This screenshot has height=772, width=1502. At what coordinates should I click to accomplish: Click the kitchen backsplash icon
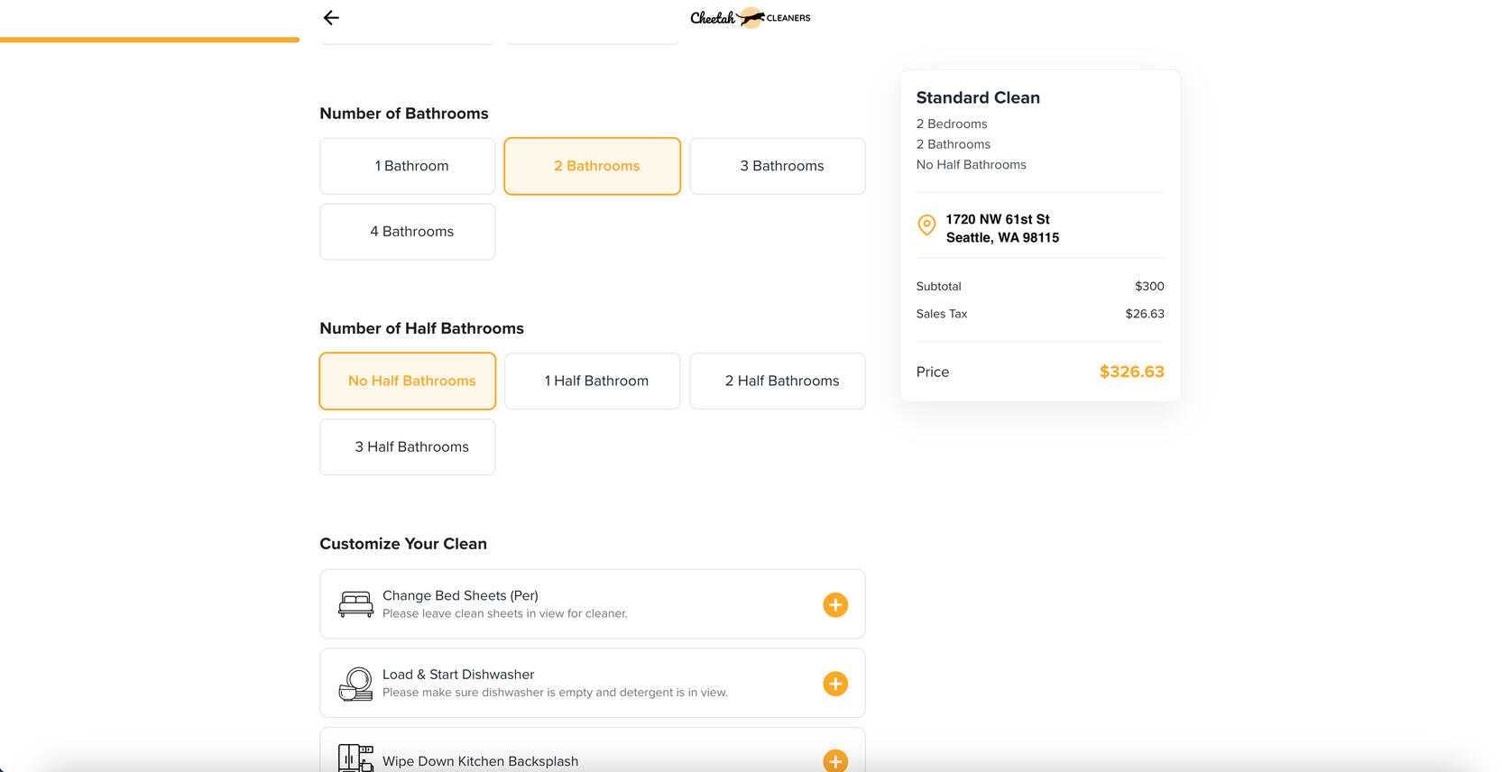point(355,758)
